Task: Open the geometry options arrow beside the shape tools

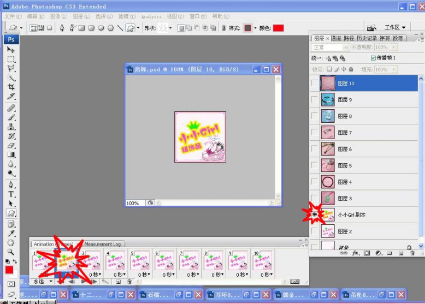Action: point(138,28)
